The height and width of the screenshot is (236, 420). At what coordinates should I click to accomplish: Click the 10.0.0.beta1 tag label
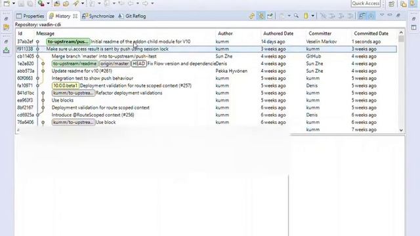click(66, 86)
